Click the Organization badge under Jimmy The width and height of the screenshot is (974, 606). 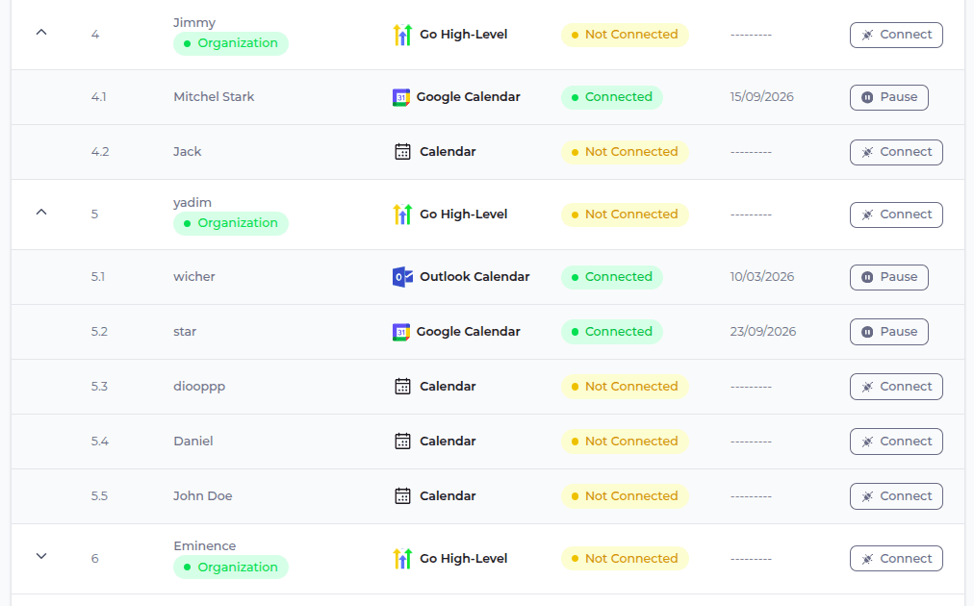tap(231, 43)
